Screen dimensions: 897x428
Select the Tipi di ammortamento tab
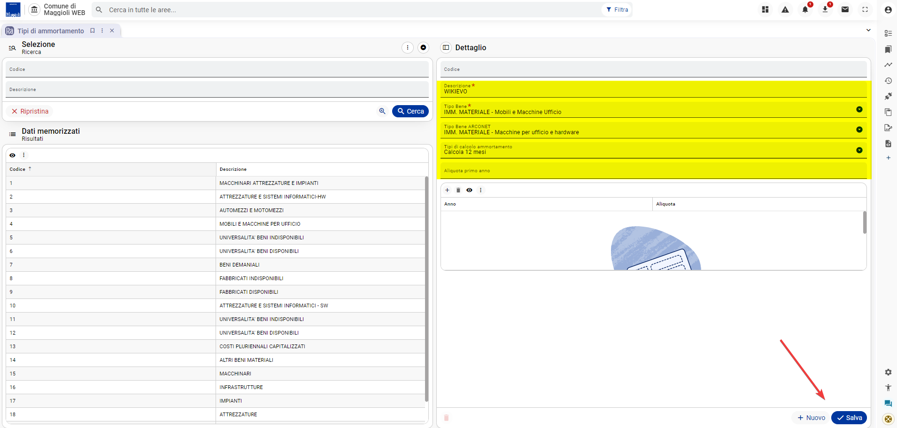tap(50, 31)
